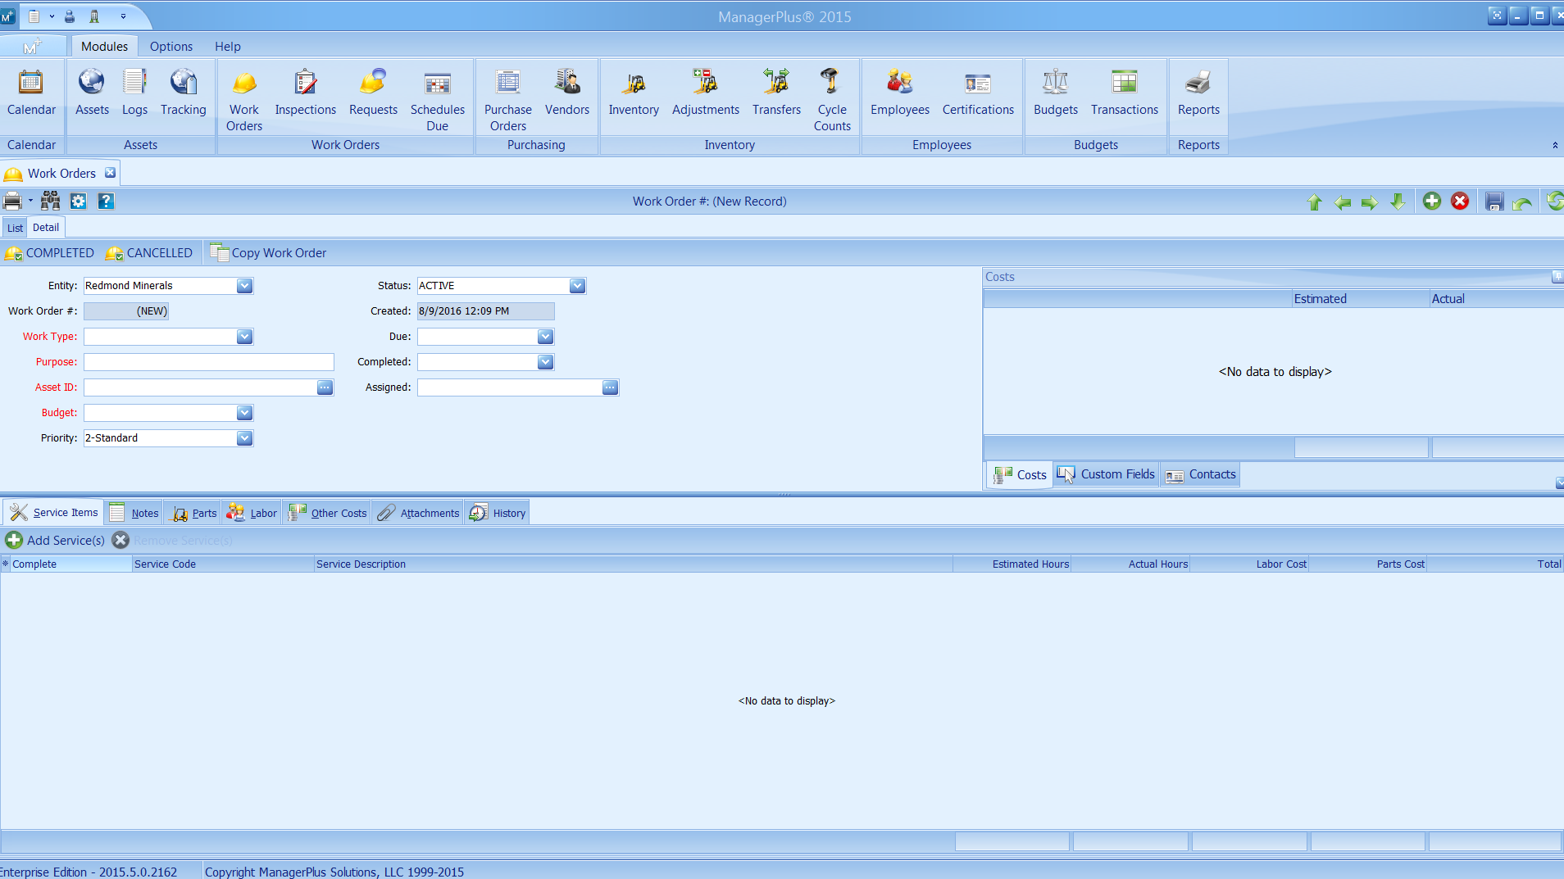The width and height of the screenshot is (1564, 879).
Task: Switch to the Notes tab
Action: point(134,513)
